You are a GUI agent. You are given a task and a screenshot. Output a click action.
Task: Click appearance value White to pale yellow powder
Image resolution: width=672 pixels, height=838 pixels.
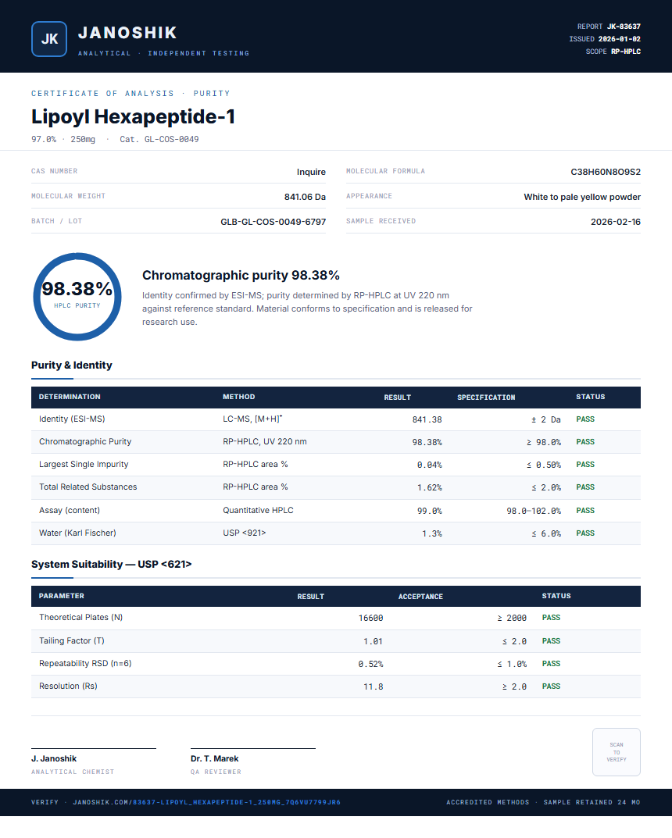(x=582, y=197)
